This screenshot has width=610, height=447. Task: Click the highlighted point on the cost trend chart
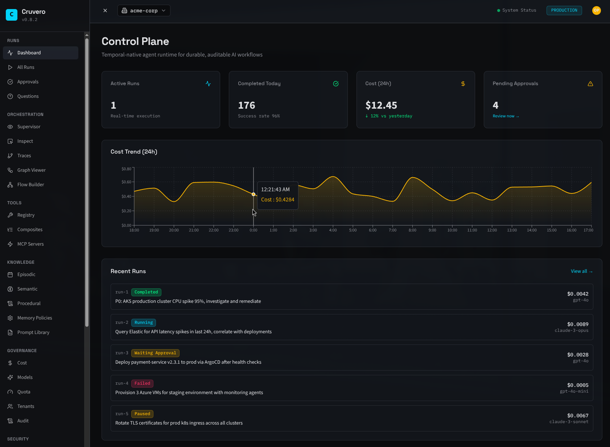point(253,195)
